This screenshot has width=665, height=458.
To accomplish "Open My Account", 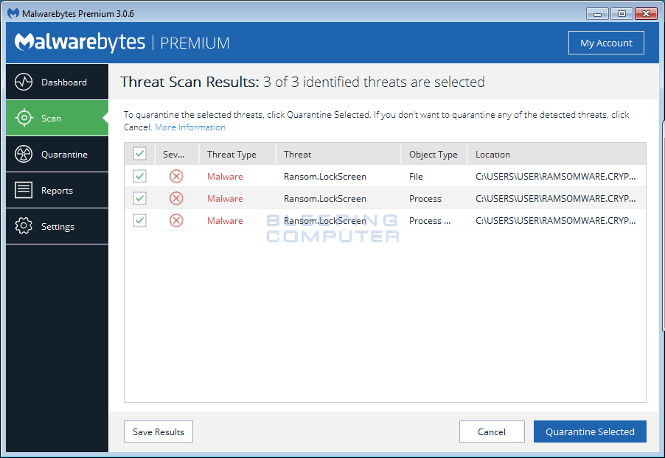I will [606, 43].
